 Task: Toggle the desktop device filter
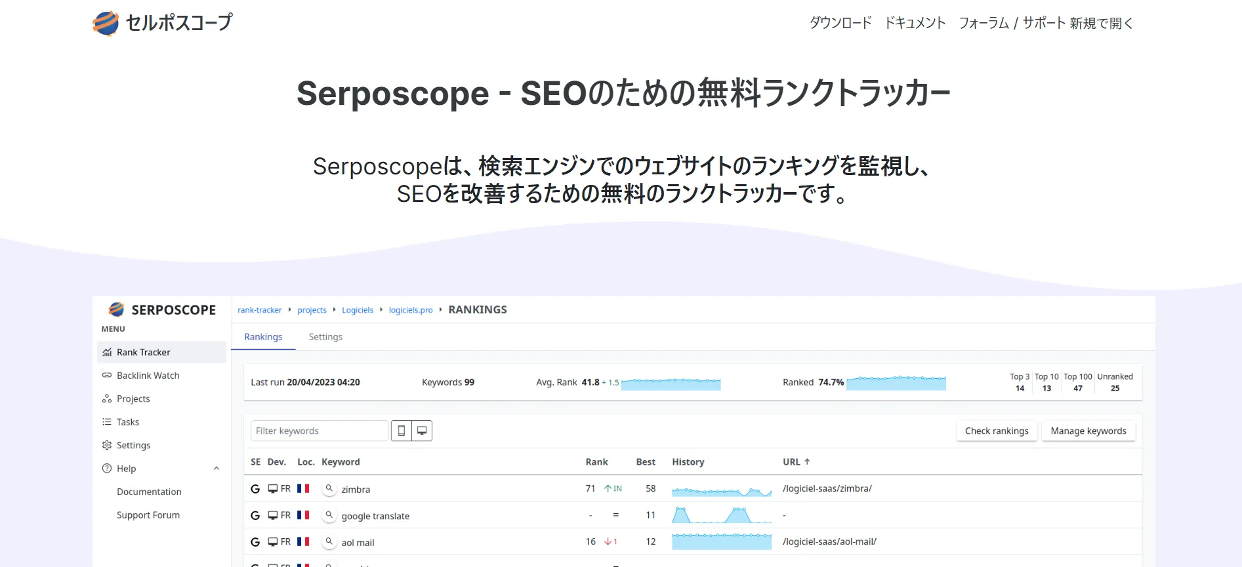(x=422, y=431)
